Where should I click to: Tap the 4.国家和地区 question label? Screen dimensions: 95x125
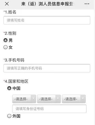16,81
